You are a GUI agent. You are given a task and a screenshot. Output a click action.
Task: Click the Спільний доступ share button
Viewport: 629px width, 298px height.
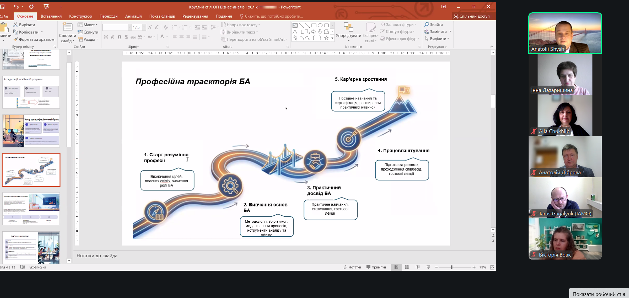coord(471,16)
